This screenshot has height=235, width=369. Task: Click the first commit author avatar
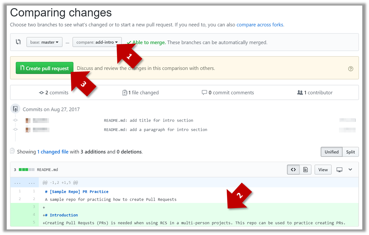tap(28, 120)
